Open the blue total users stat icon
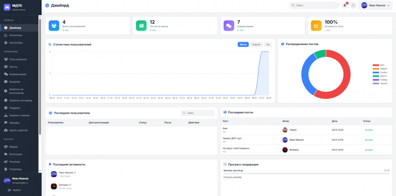 54,26
